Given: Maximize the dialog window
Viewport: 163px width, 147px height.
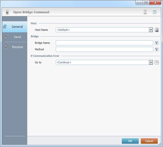Looking at the screenshot, I should coord(146,3).
